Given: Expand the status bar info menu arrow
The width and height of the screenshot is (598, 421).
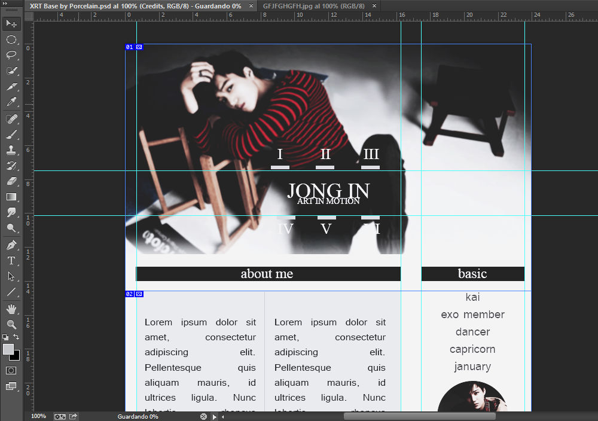Looking at the screenshot, I should click(215, 416).
